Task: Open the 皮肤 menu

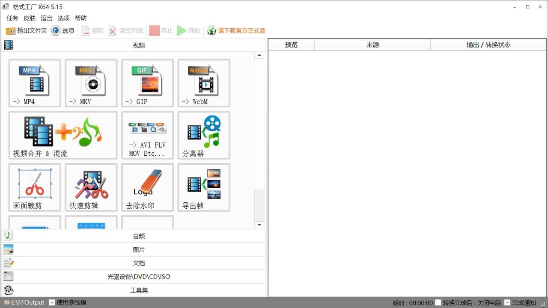Action: click(30, 18)
